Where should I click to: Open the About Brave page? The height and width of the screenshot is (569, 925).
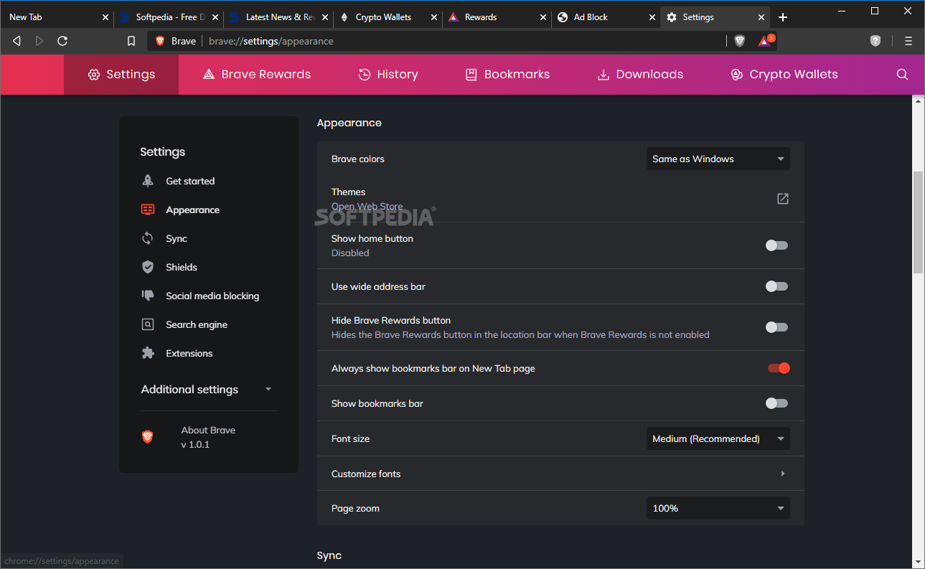pyautogui.click(x=208, y=437)
